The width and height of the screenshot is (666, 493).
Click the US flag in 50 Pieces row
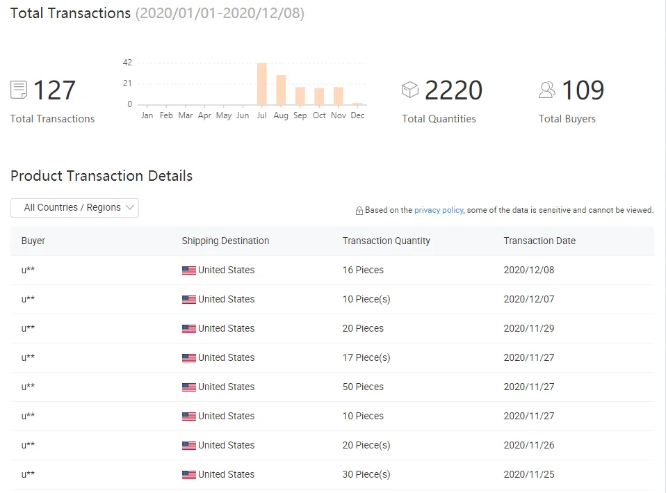[x=188, y=387]
